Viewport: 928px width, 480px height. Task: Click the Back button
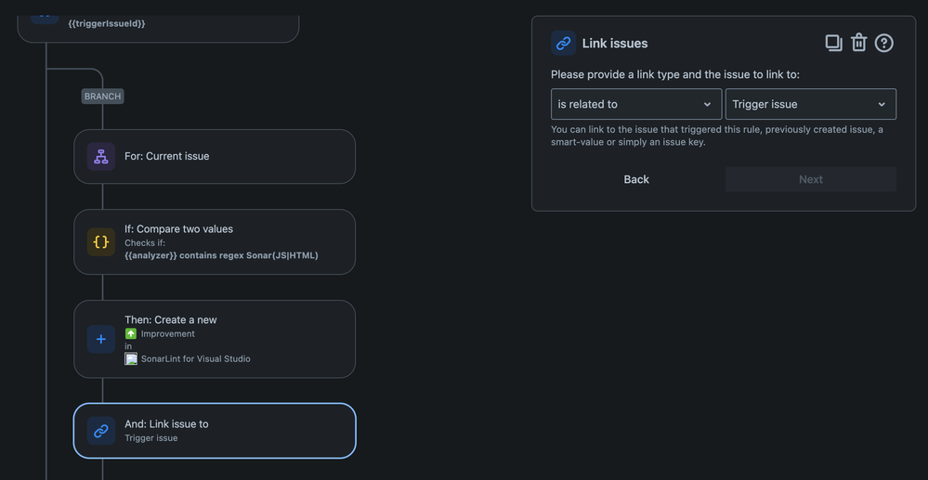point(636,179)
